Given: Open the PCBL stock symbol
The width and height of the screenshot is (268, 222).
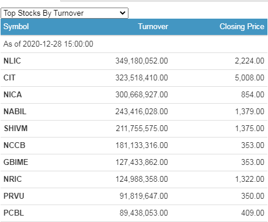Looking at the screenshot, I should (13, 213).
